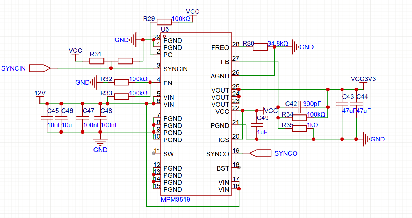Select the C47 100nF capacitor symbol
The image size is (412, 218).
coord(82,117)
